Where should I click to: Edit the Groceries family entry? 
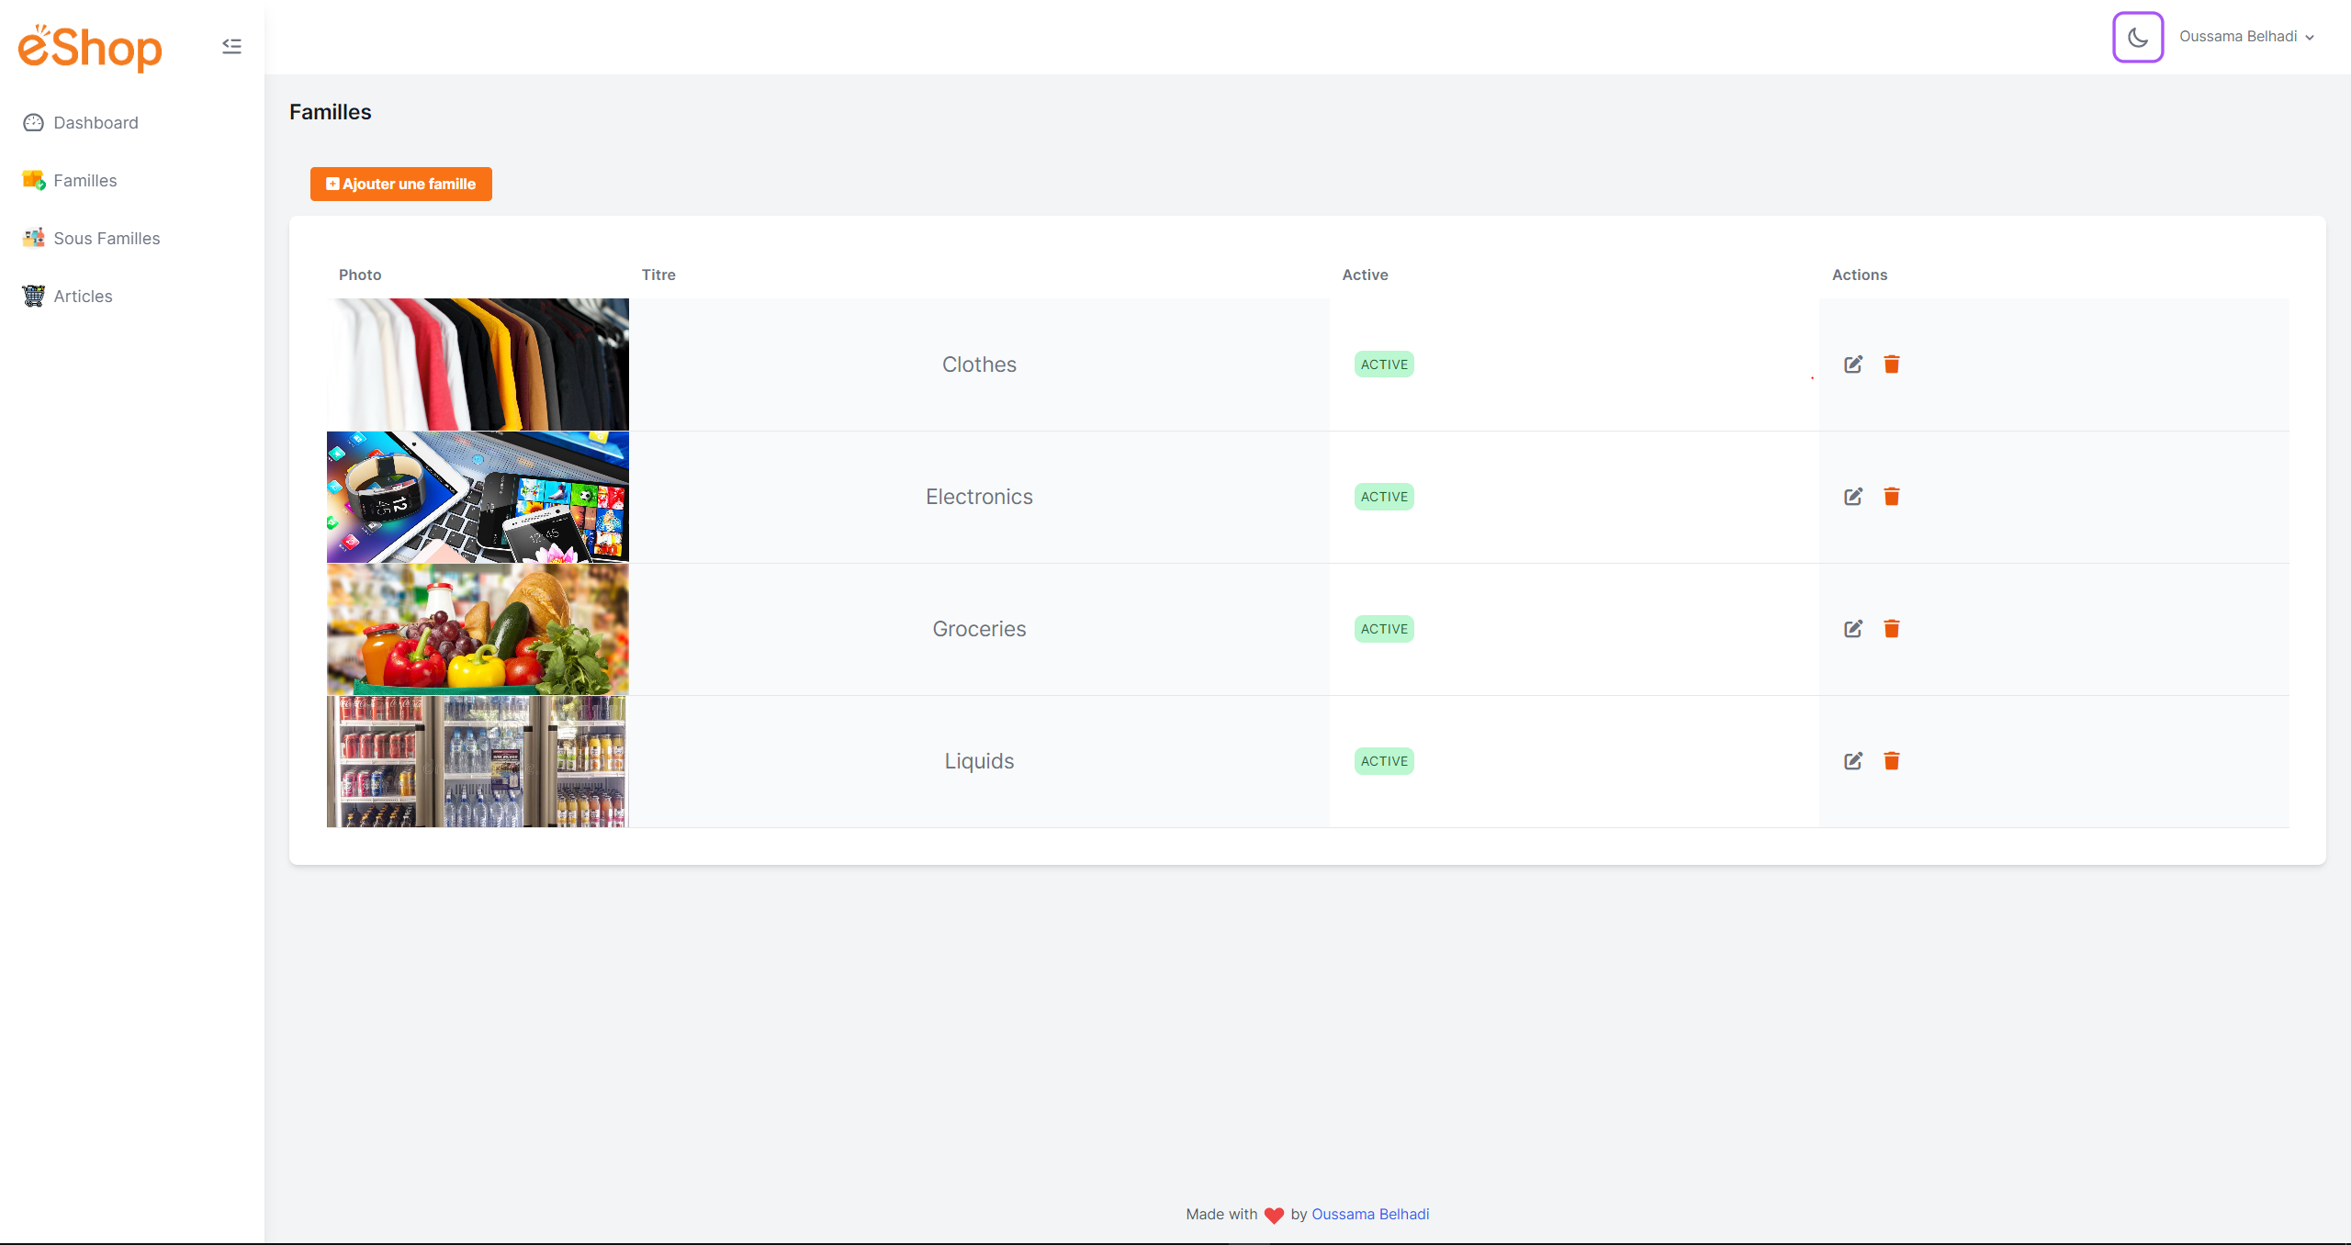pos(1852,628)
